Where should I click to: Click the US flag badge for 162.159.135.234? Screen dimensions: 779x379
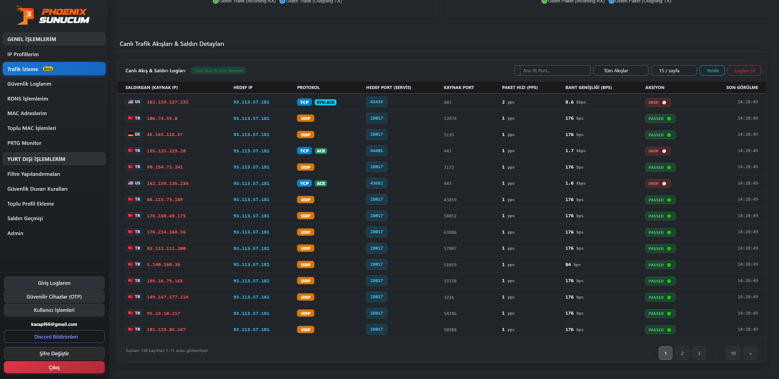[x=134, y=183]
